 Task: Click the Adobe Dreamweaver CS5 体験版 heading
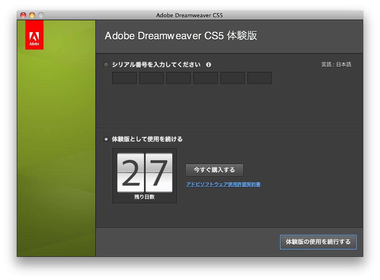coord(181,36)
